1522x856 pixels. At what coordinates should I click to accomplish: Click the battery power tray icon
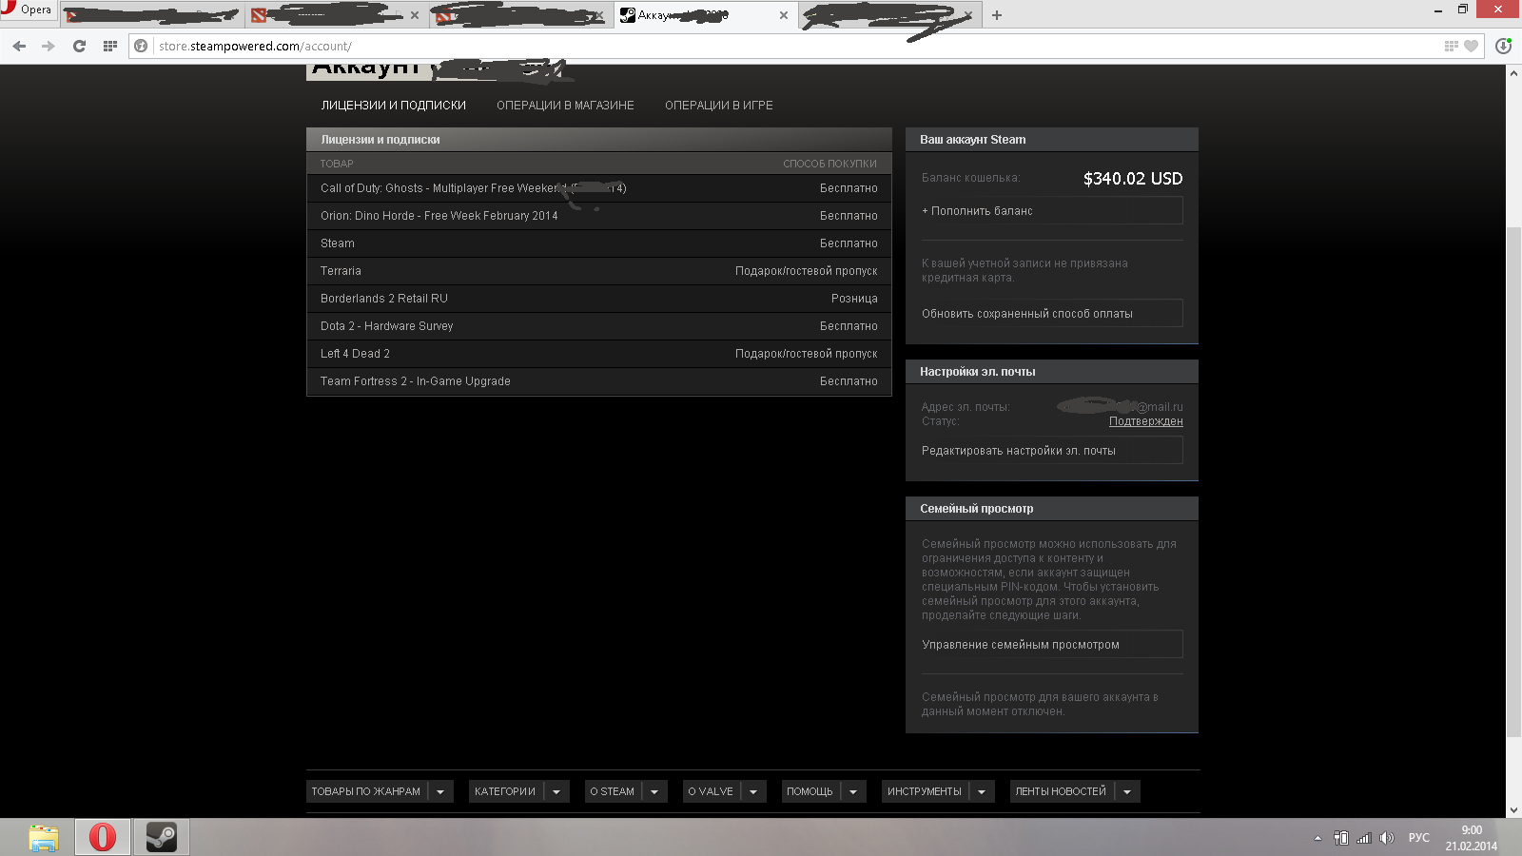click(1341, 838)
